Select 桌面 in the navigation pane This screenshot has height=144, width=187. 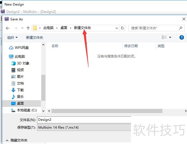click(22, 104)
